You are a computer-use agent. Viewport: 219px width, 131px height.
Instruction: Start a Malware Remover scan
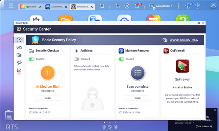coord(138,98)
